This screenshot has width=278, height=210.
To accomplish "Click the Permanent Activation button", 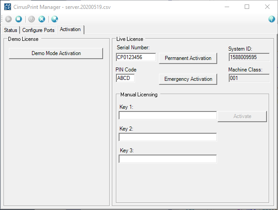I will coord(188,58).
